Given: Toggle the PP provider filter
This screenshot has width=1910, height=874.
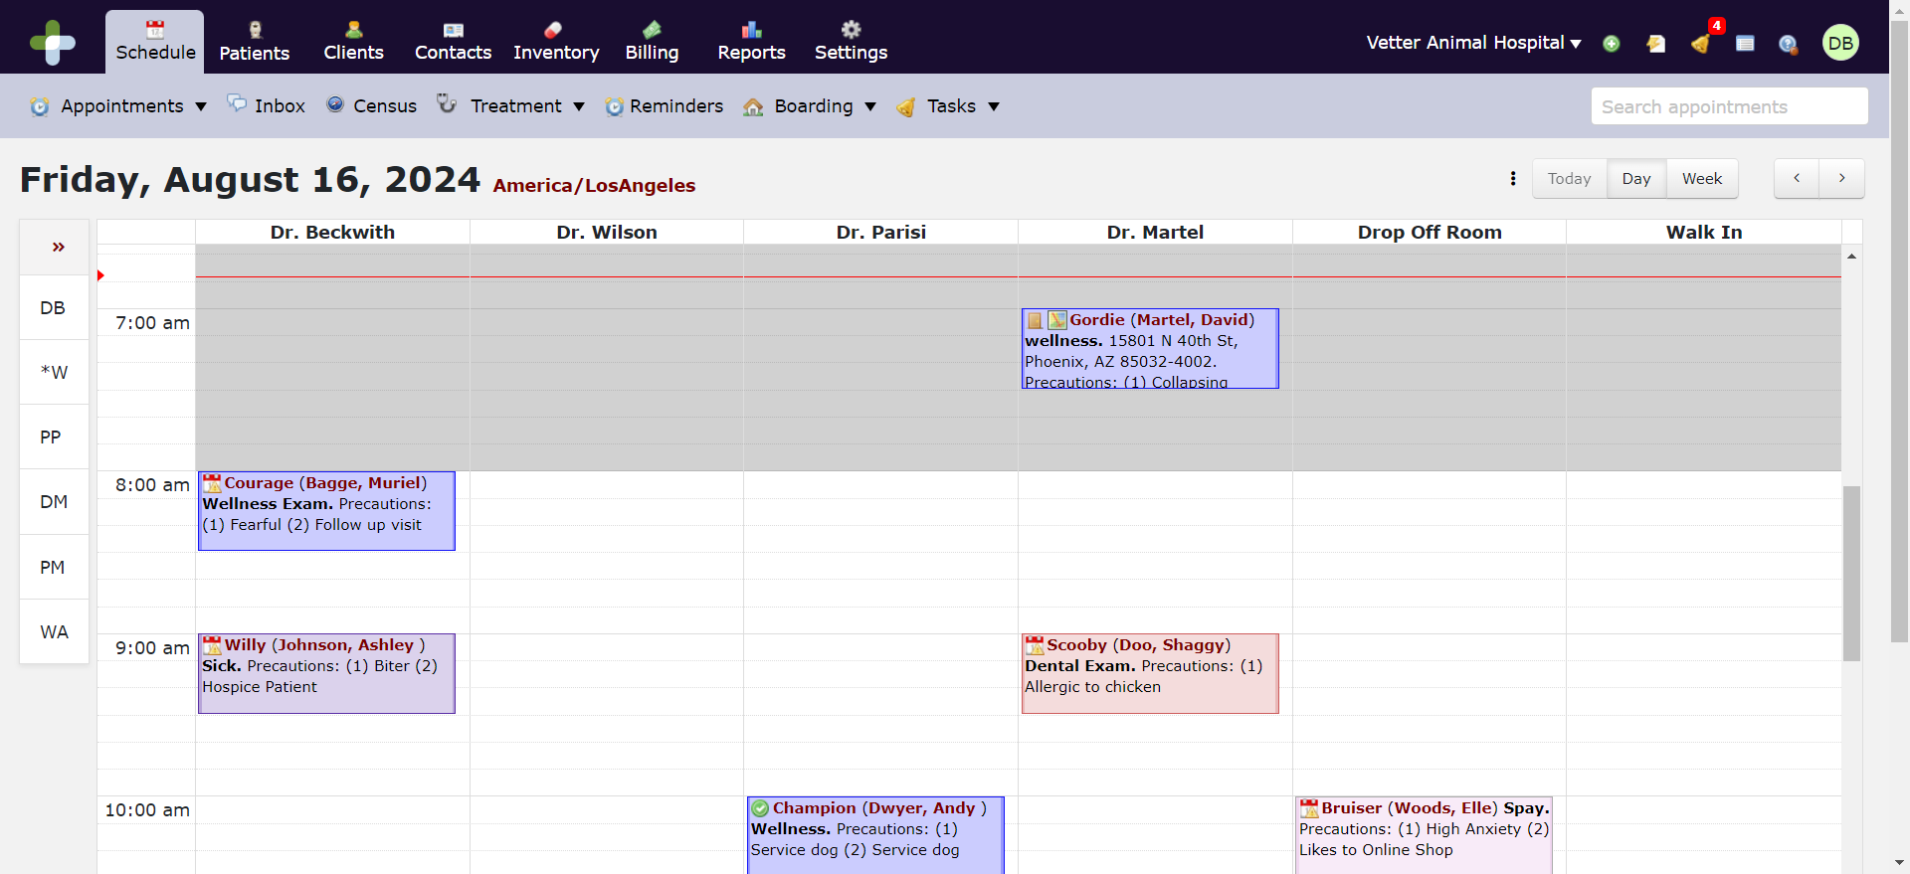Looking at the screenshot, I should pyautogui.click(x=51, y=437).
